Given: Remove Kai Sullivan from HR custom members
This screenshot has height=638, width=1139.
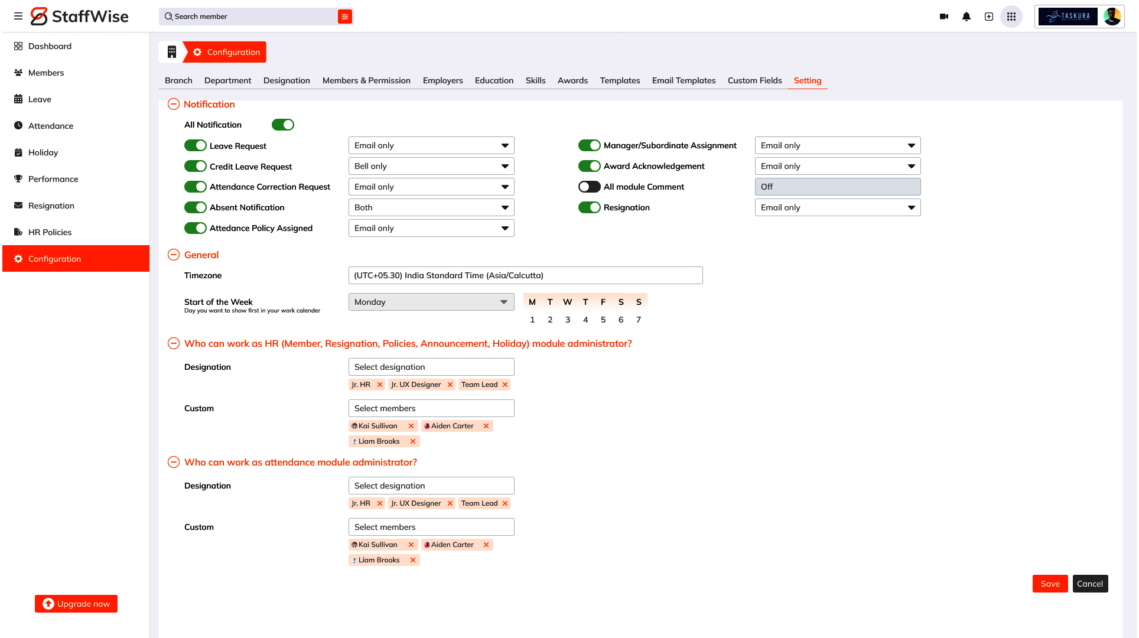Looking at the screenshot, I should tap(411, 426).
